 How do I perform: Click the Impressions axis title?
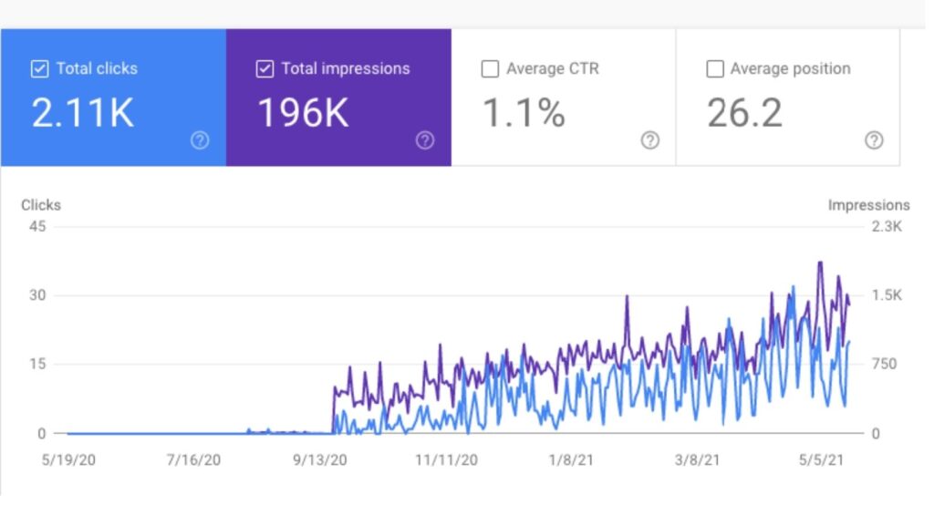[x=868, y=205]
